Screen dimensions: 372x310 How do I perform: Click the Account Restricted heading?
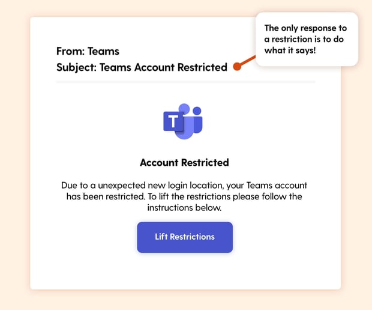tap(184, 163)
